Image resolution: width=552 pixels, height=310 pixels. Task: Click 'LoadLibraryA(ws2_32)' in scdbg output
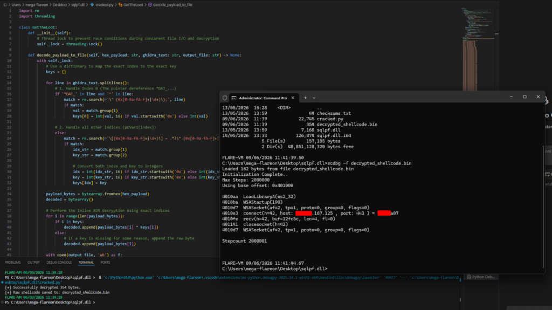270,197
